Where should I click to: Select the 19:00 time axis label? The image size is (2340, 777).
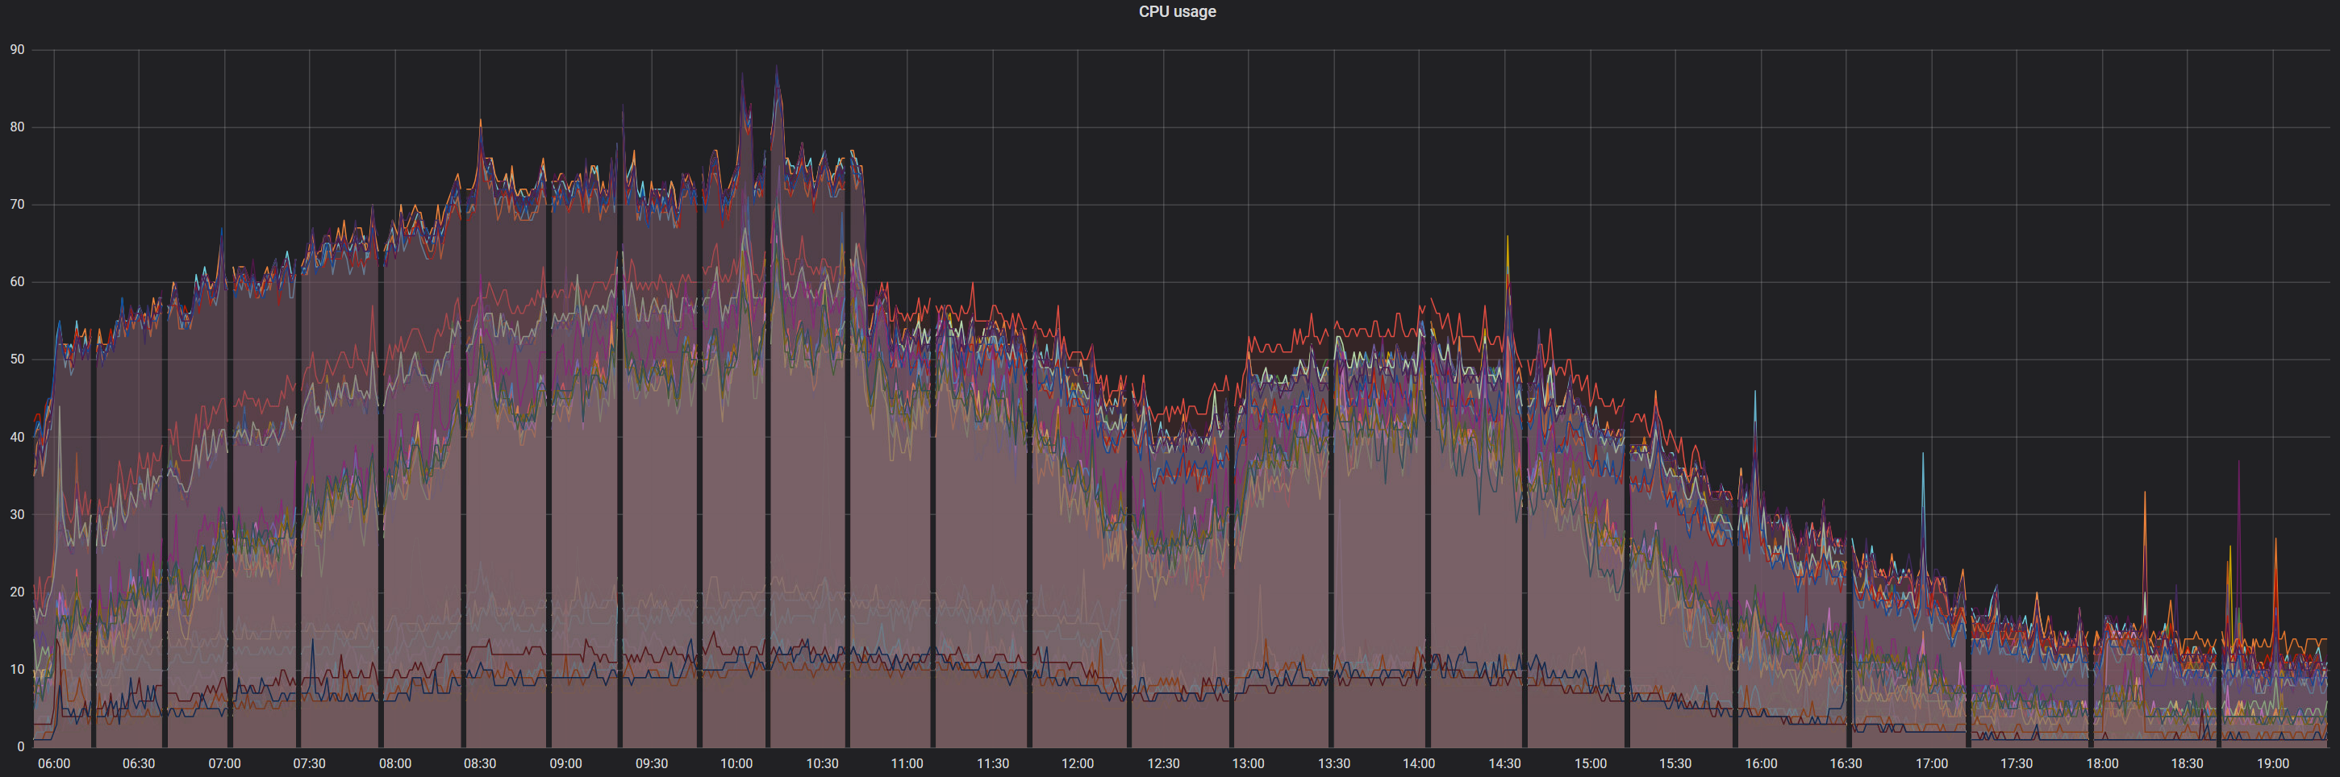(x=2273, y=763)
